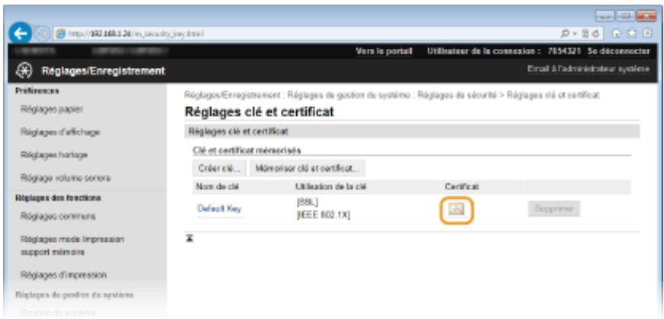Click the Utilisation de la clé column header
This screenshot has height=319, width=664.
[x=330, y=187]
